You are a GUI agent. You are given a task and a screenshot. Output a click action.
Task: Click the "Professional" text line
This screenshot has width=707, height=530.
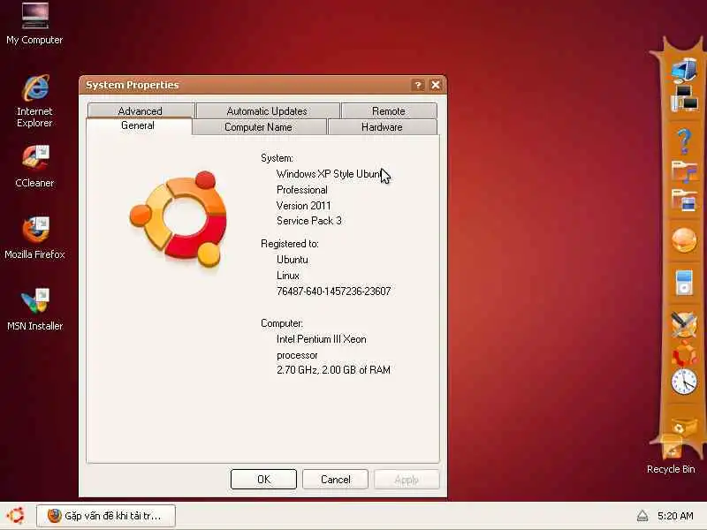(x=302, y=190)
